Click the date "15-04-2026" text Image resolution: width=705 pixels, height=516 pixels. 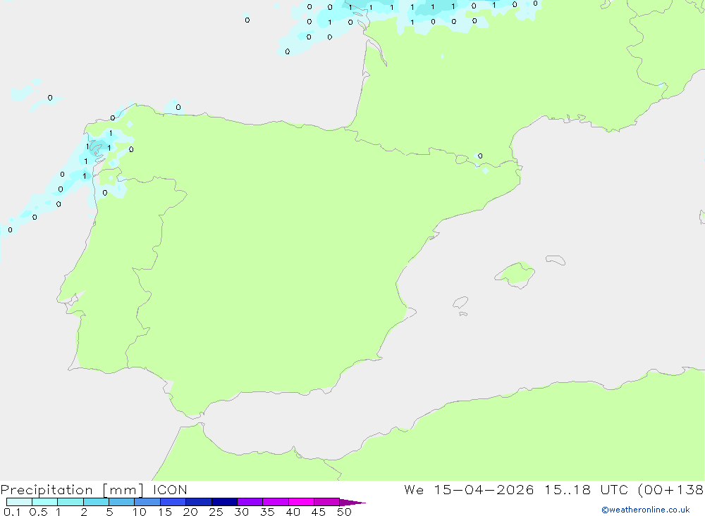pos(484,489)
